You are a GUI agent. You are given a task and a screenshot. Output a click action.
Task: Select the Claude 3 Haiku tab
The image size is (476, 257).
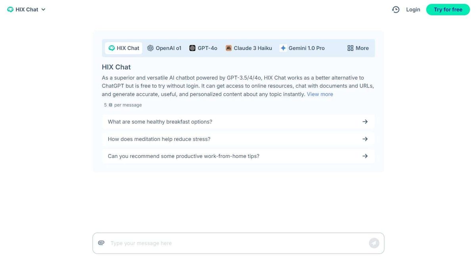(x=249, y=48)
